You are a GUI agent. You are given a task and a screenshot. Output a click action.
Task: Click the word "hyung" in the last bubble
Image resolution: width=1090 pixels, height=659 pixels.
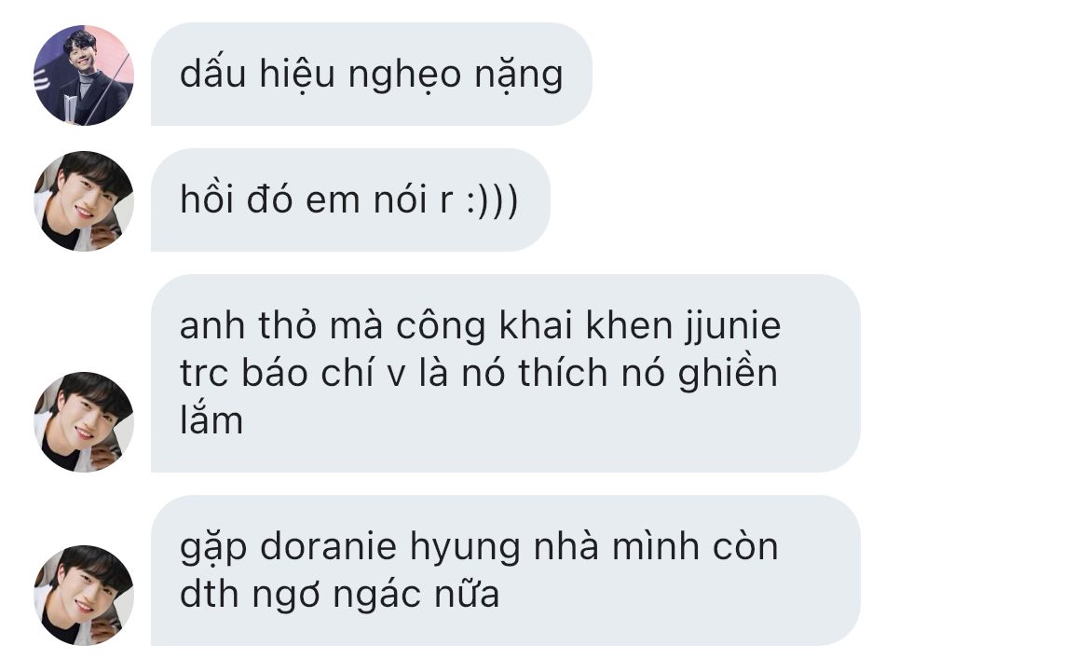pos(465,548)
